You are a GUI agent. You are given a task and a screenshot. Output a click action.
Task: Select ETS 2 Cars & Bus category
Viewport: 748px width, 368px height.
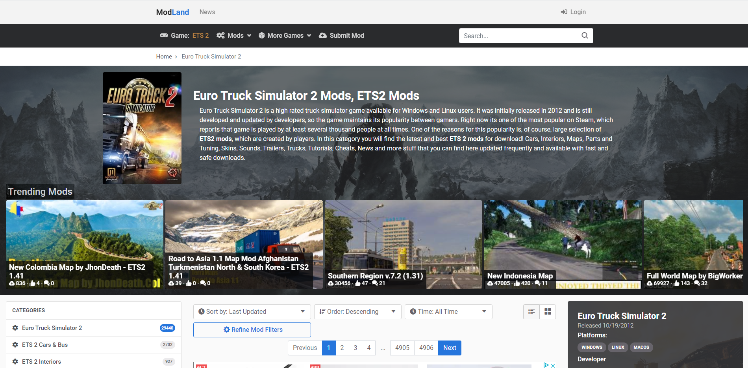(x=94, y=345)
